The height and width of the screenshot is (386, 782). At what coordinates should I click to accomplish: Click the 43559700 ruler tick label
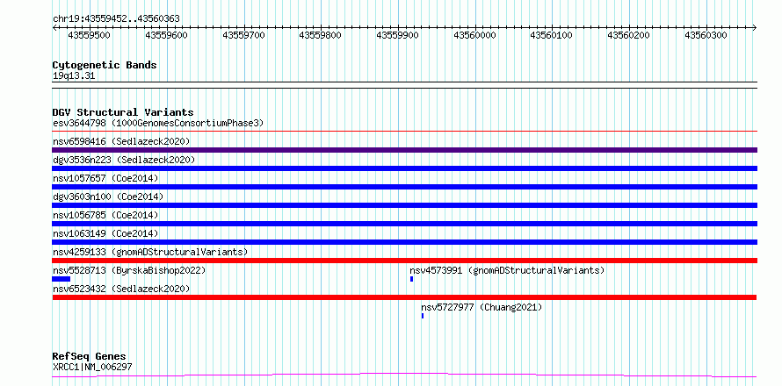[243, 35]
